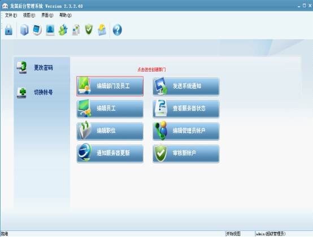The height and width of the screenshot is (237, 313).
Task: Click the 编辑职位 button
Action: (110, 131)
